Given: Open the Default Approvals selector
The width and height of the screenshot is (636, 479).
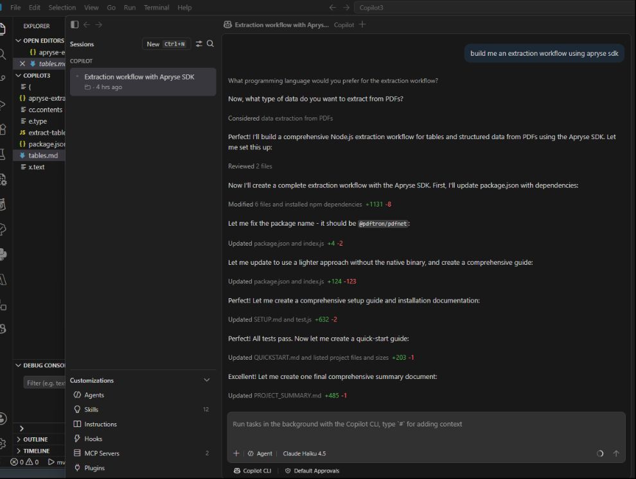Looking at the screenshot, I should coord(312,471).
